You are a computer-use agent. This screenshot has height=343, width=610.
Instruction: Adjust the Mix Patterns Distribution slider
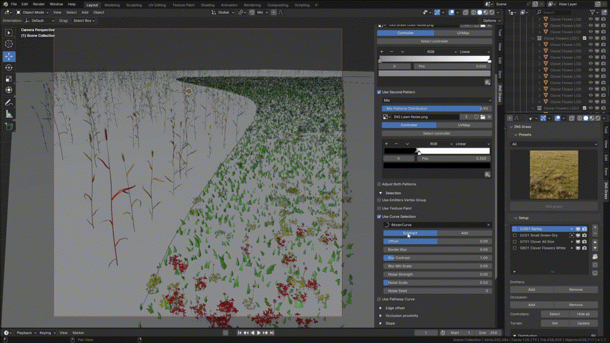tap(437, 108)
